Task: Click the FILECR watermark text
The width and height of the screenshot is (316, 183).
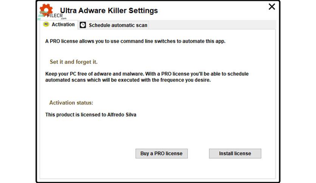Action: 54,16
